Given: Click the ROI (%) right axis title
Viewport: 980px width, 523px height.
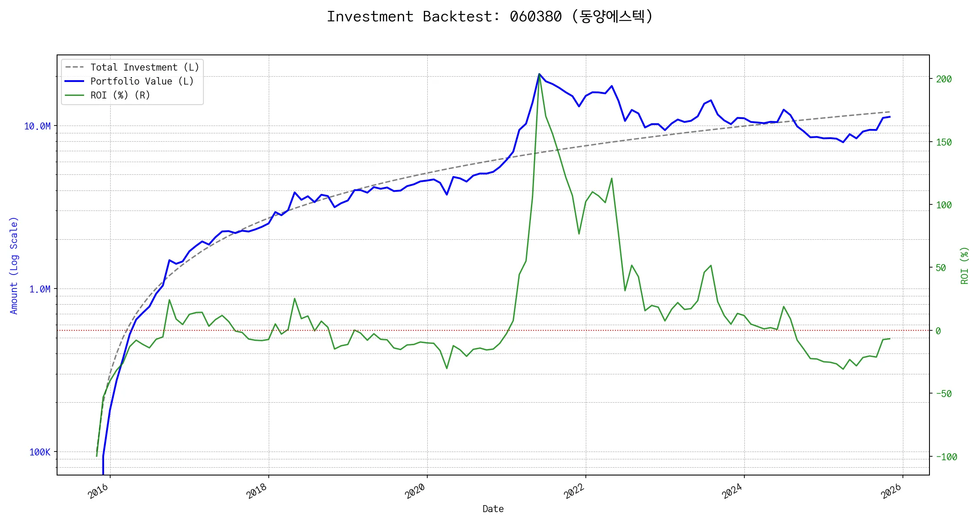Looking at the screenshot, I should coord(964,265).
